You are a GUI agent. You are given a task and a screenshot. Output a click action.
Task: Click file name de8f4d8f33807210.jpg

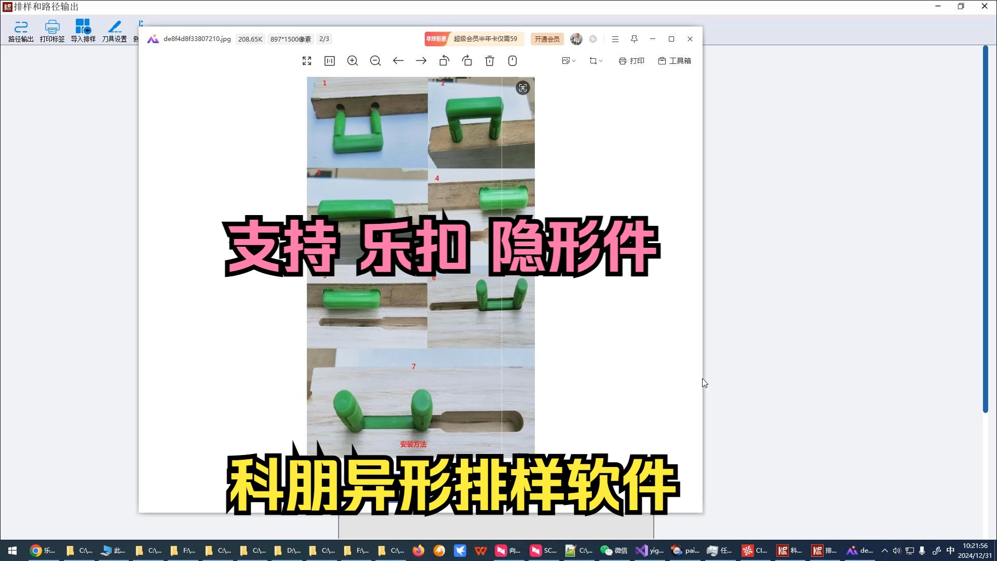[x=197, y=39]
